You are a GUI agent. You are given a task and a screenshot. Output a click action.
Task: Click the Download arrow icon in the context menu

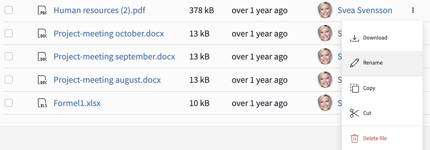click(x=354, y=38)
